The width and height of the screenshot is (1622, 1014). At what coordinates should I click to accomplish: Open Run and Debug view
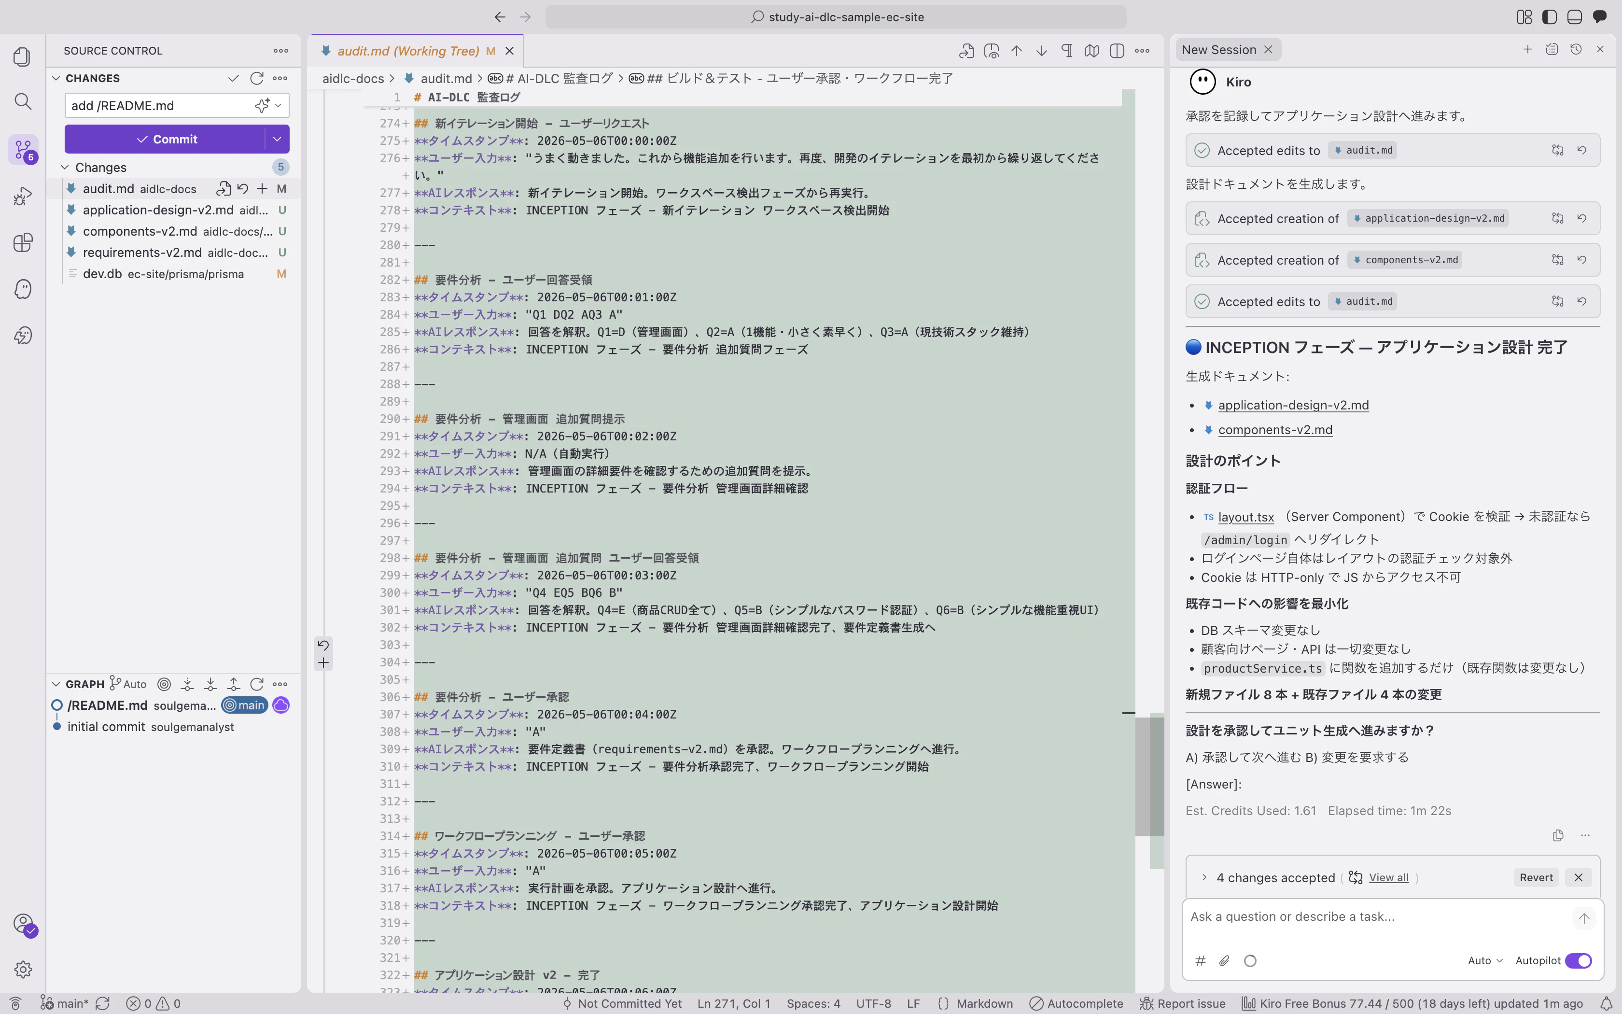(23, 196)
